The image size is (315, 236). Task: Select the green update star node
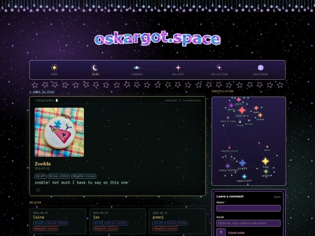pos(266,171)
